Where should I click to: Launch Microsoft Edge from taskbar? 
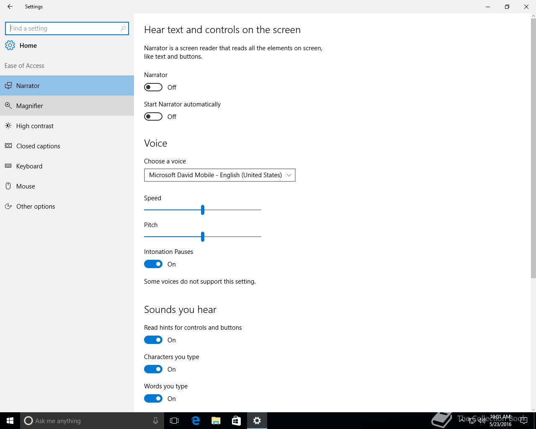[196, 421]
